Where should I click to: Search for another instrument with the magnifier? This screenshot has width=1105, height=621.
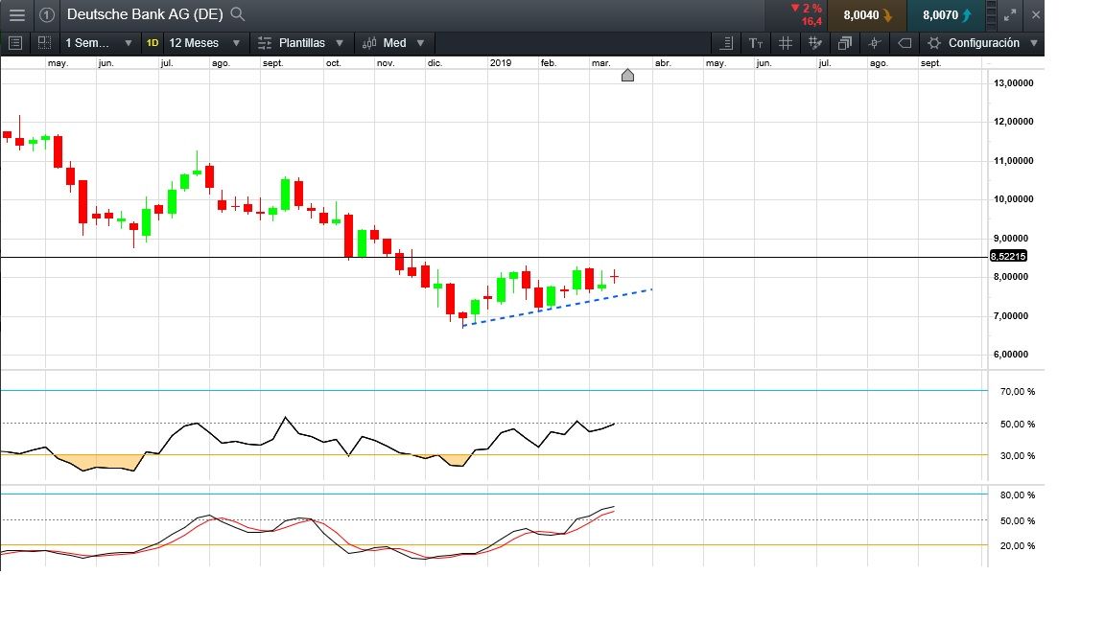(238, 14)
